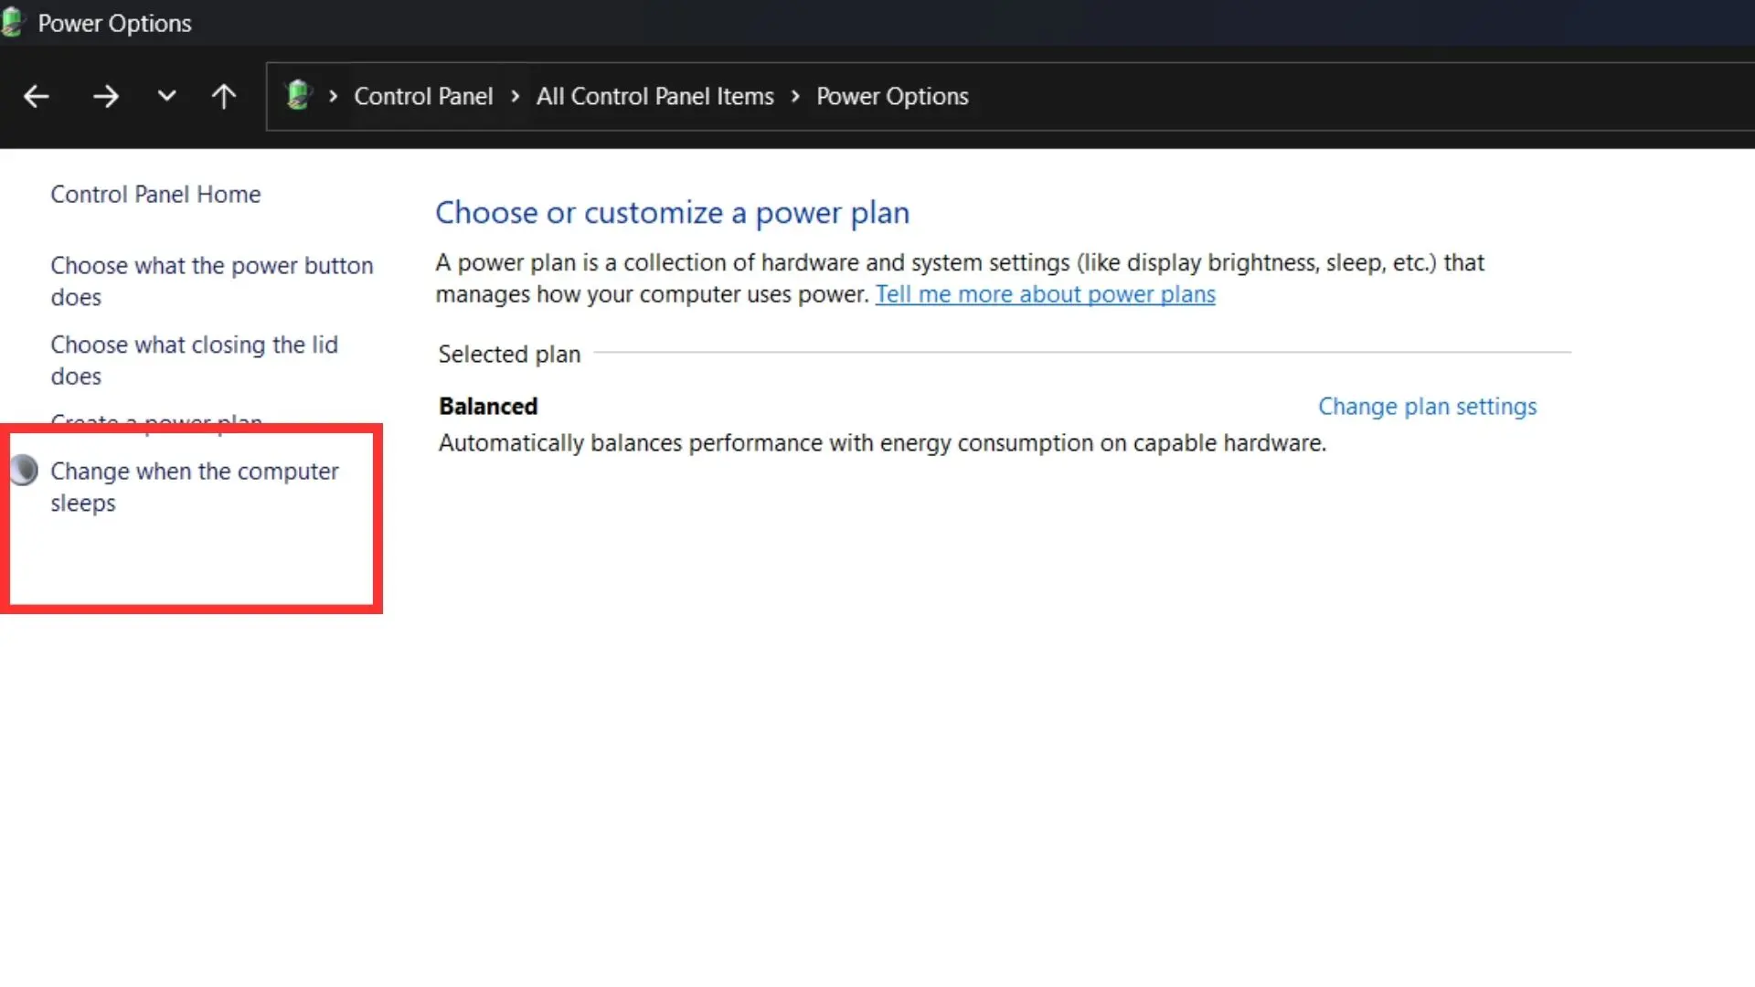Viewport: 1755px width, 987px height.
Task: Click the battery icon in address bar
Action: tap(298, 95)
